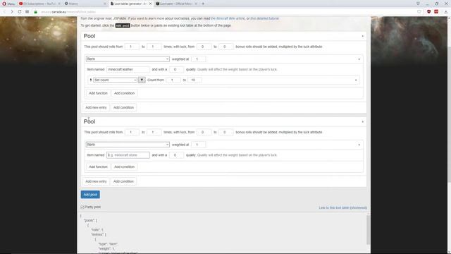Toggle the Pretty print checkbox

click(x=82, y=207)
